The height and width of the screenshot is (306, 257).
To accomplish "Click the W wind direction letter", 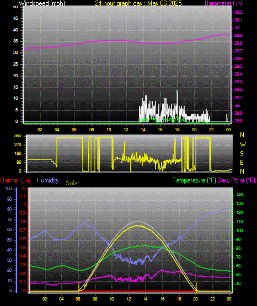I will tap(243, 144).
